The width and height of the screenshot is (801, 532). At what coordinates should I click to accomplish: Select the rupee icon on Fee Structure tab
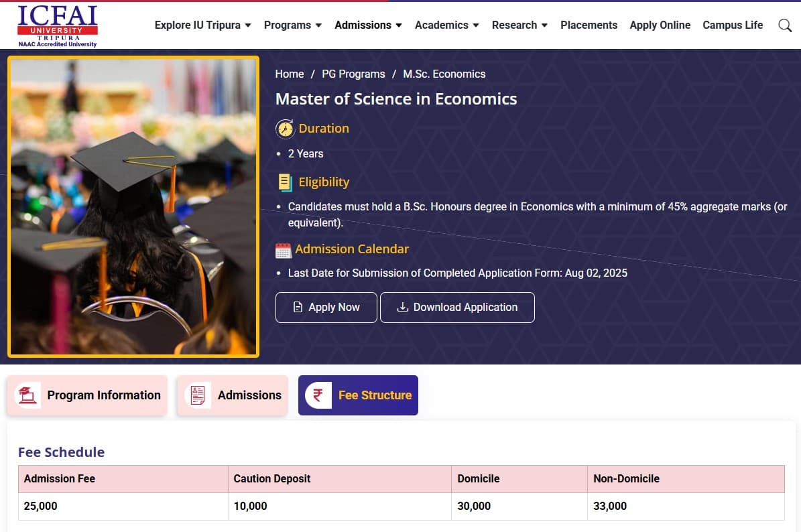318,395
